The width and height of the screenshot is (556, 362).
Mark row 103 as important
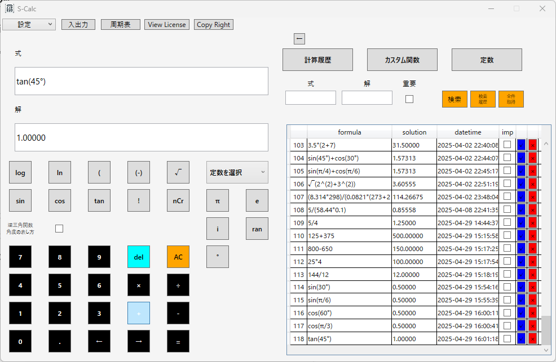point(508,144)
